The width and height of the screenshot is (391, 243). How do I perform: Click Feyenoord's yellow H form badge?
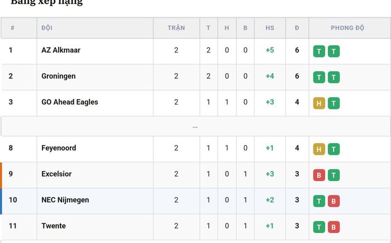pos(319,149)
